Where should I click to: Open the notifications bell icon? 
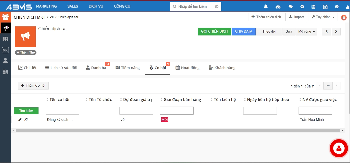(x=266, y=7)
